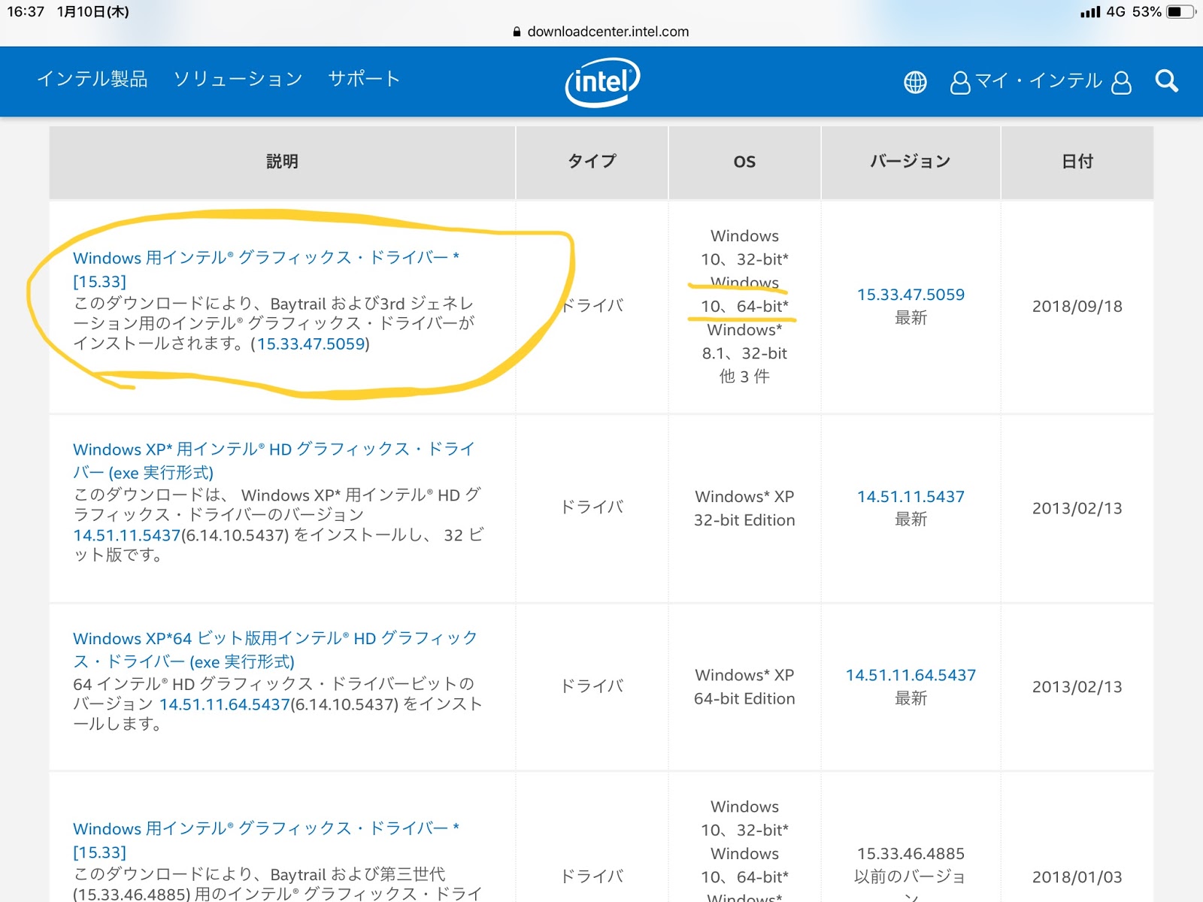
Task: Open the Windows XP* 用インテル HD グラフィックス・ドライバー link
Action: click(x=274, y=461)
